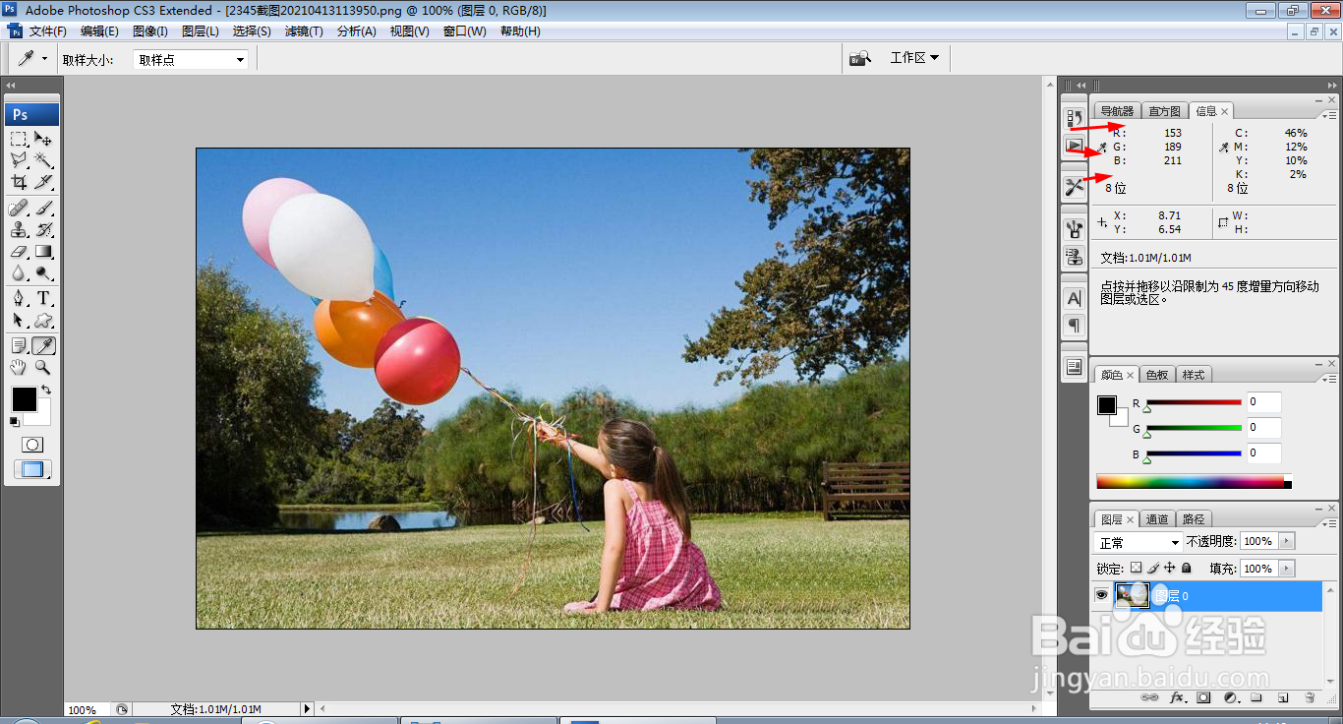
Task: Select the Hand tool
Action: click(19, 367)
